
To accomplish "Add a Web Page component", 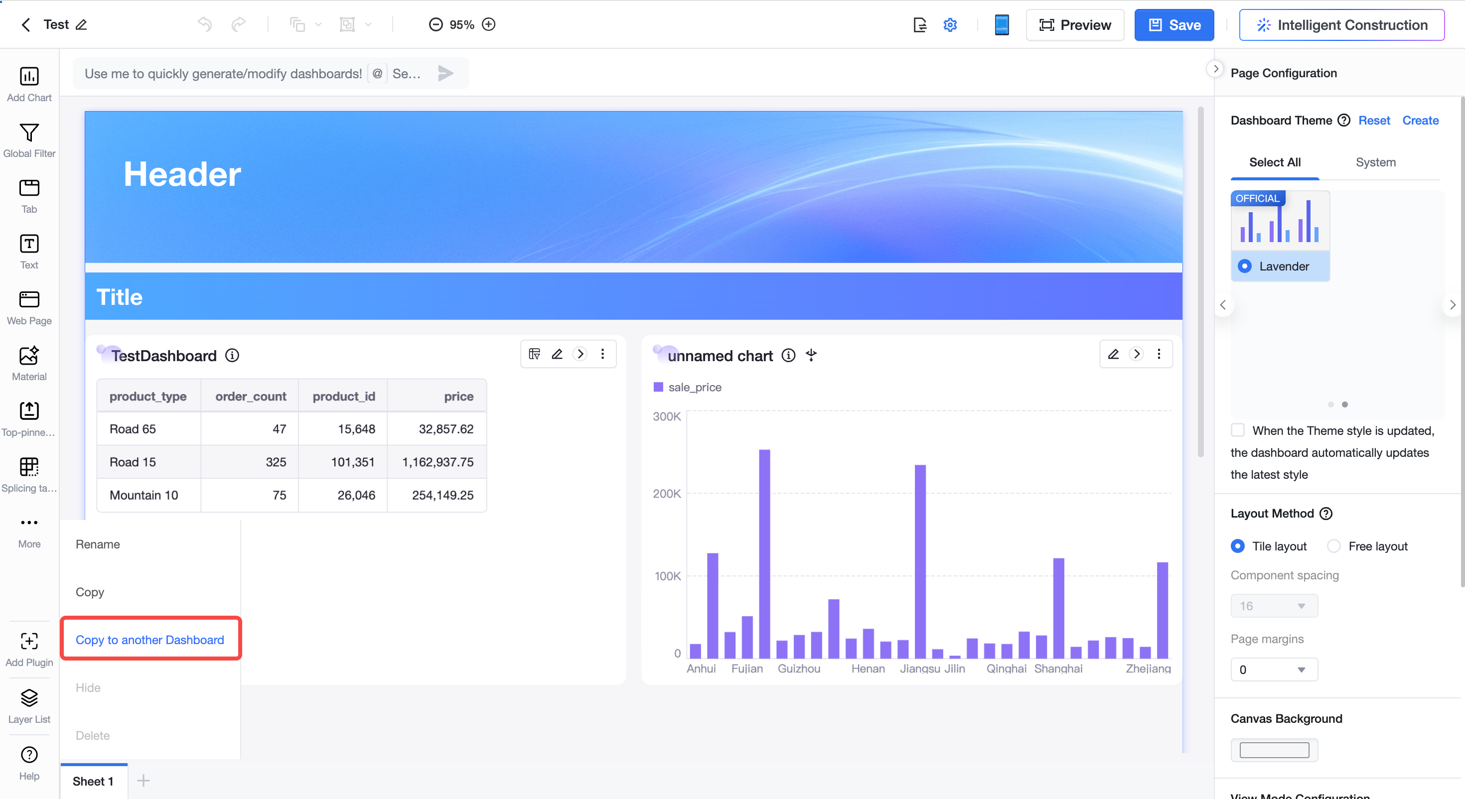I will (x=29, y=307).
